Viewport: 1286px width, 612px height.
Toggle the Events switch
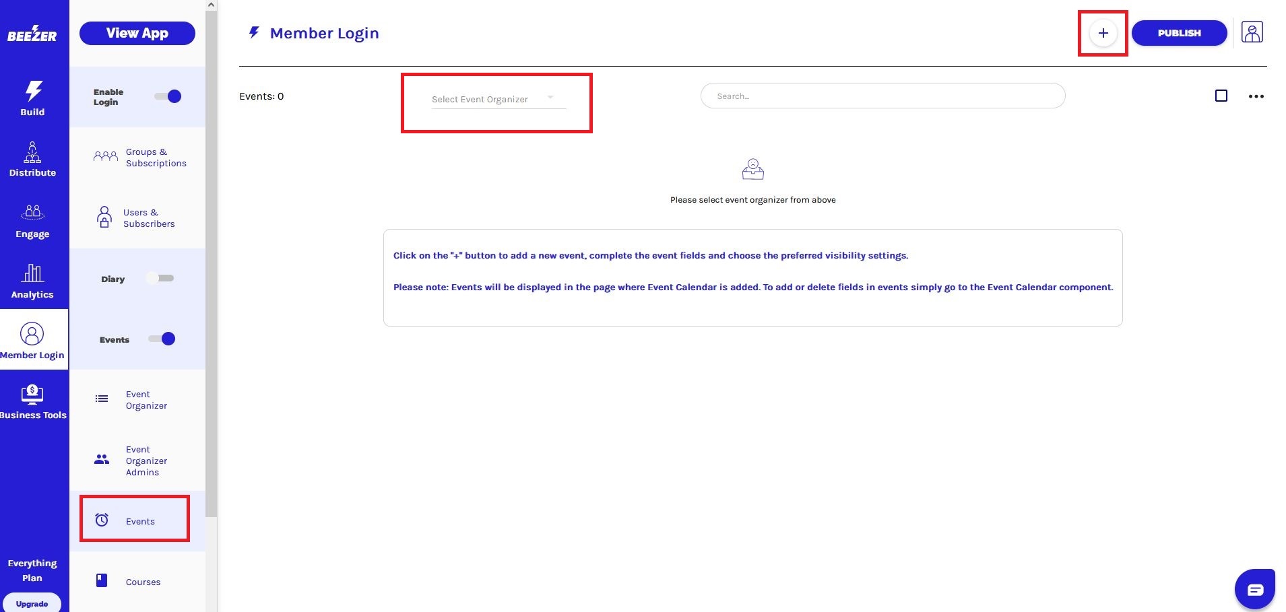tap(162, 339)
